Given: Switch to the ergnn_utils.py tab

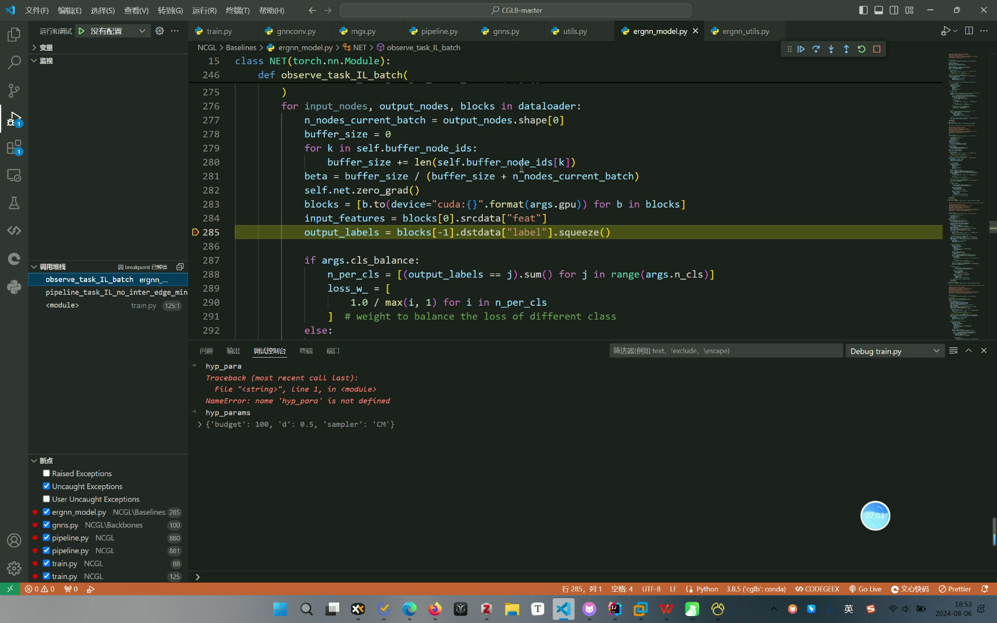Looking at the screenshot, I should [745, 31].
